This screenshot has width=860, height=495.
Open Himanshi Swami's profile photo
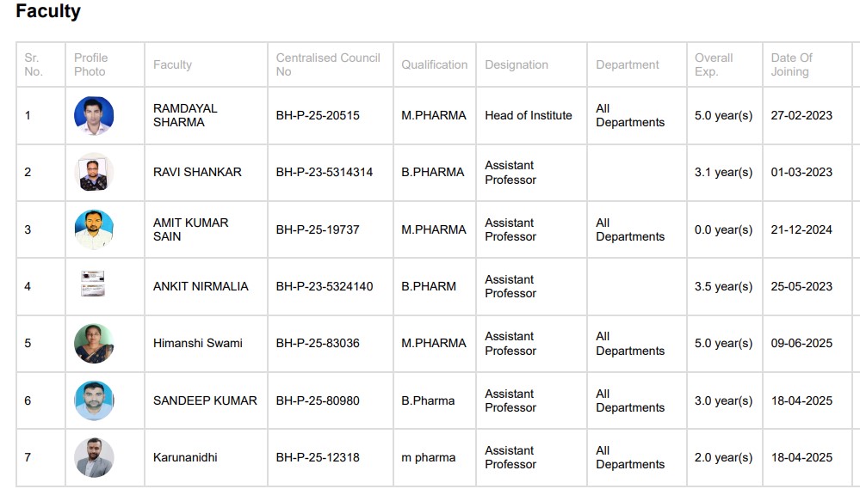[94, 343]
